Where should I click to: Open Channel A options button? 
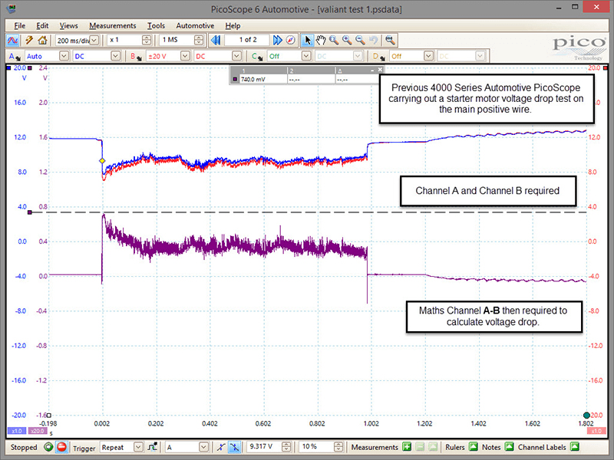coord(15,57)
